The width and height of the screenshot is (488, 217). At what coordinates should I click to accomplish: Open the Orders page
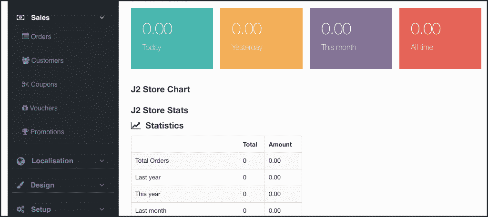[x=41, y=37]
